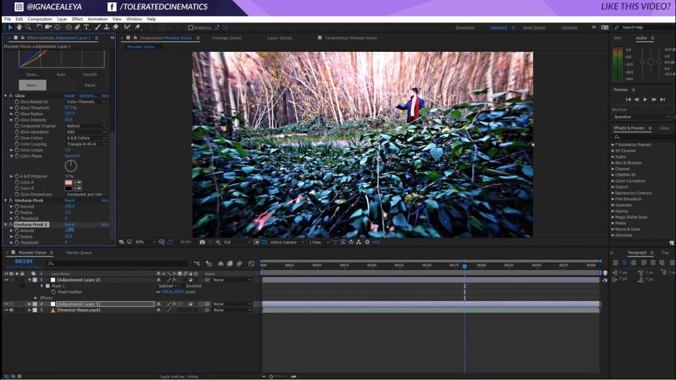Click the 00184 current time field

pos(24,261)
